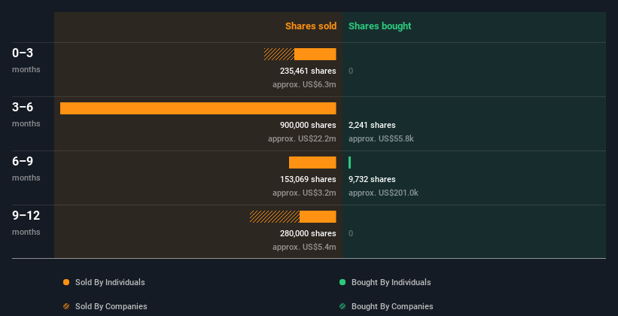Click the 6–9 months row label
Viewport: 618px width, 316px height.
[x=26, y=169]
